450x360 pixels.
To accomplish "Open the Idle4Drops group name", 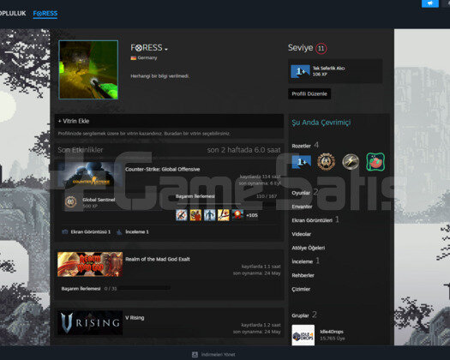I will click(x=332, y=332).
